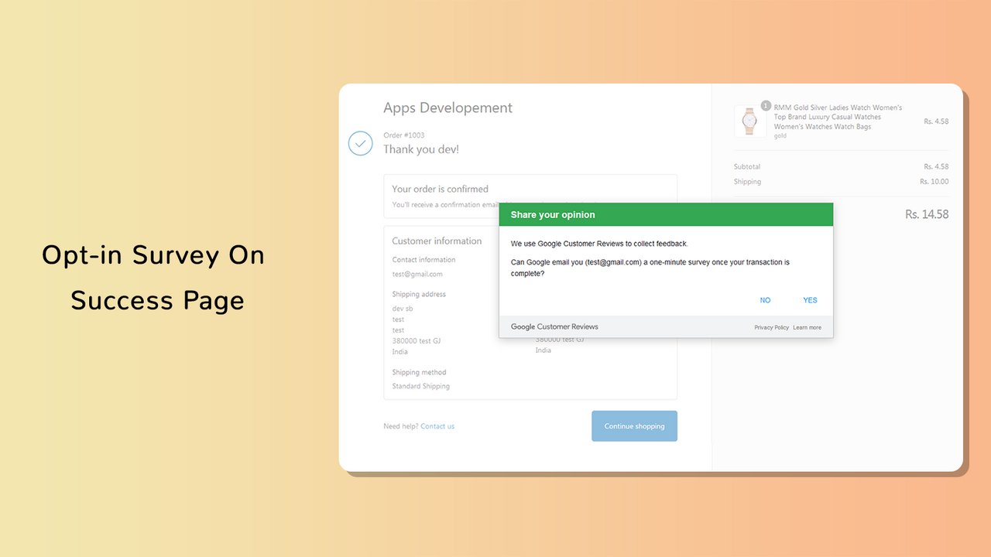Click the Apps Developement store title
The width and height of the screenshot is (991, 557).
[447, 108]
